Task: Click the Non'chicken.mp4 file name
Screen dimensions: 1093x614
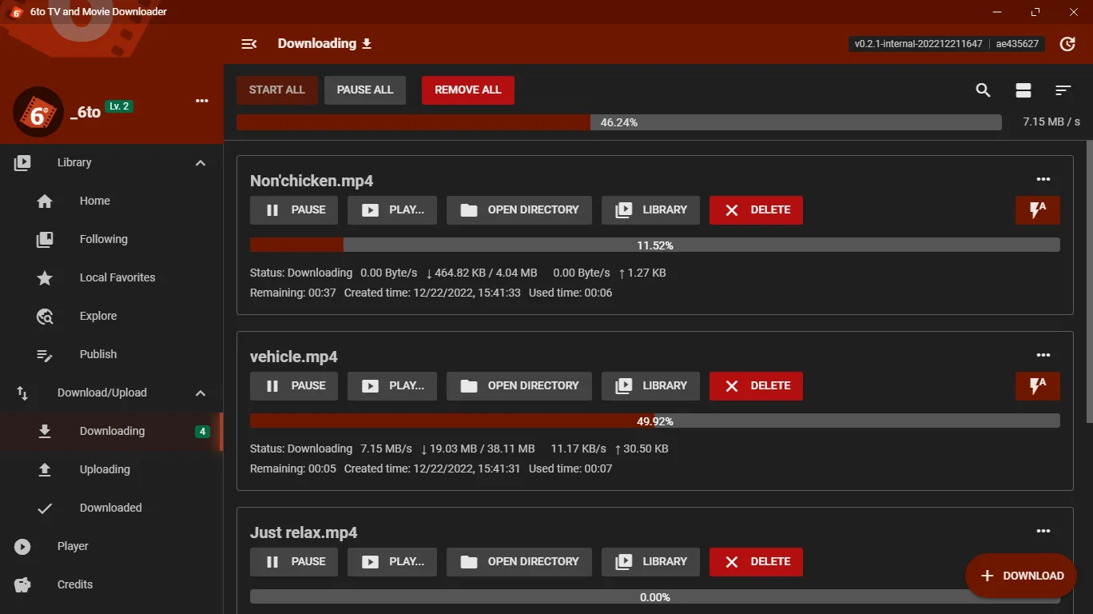Action: pyautogui.click(x=312, y=181)
